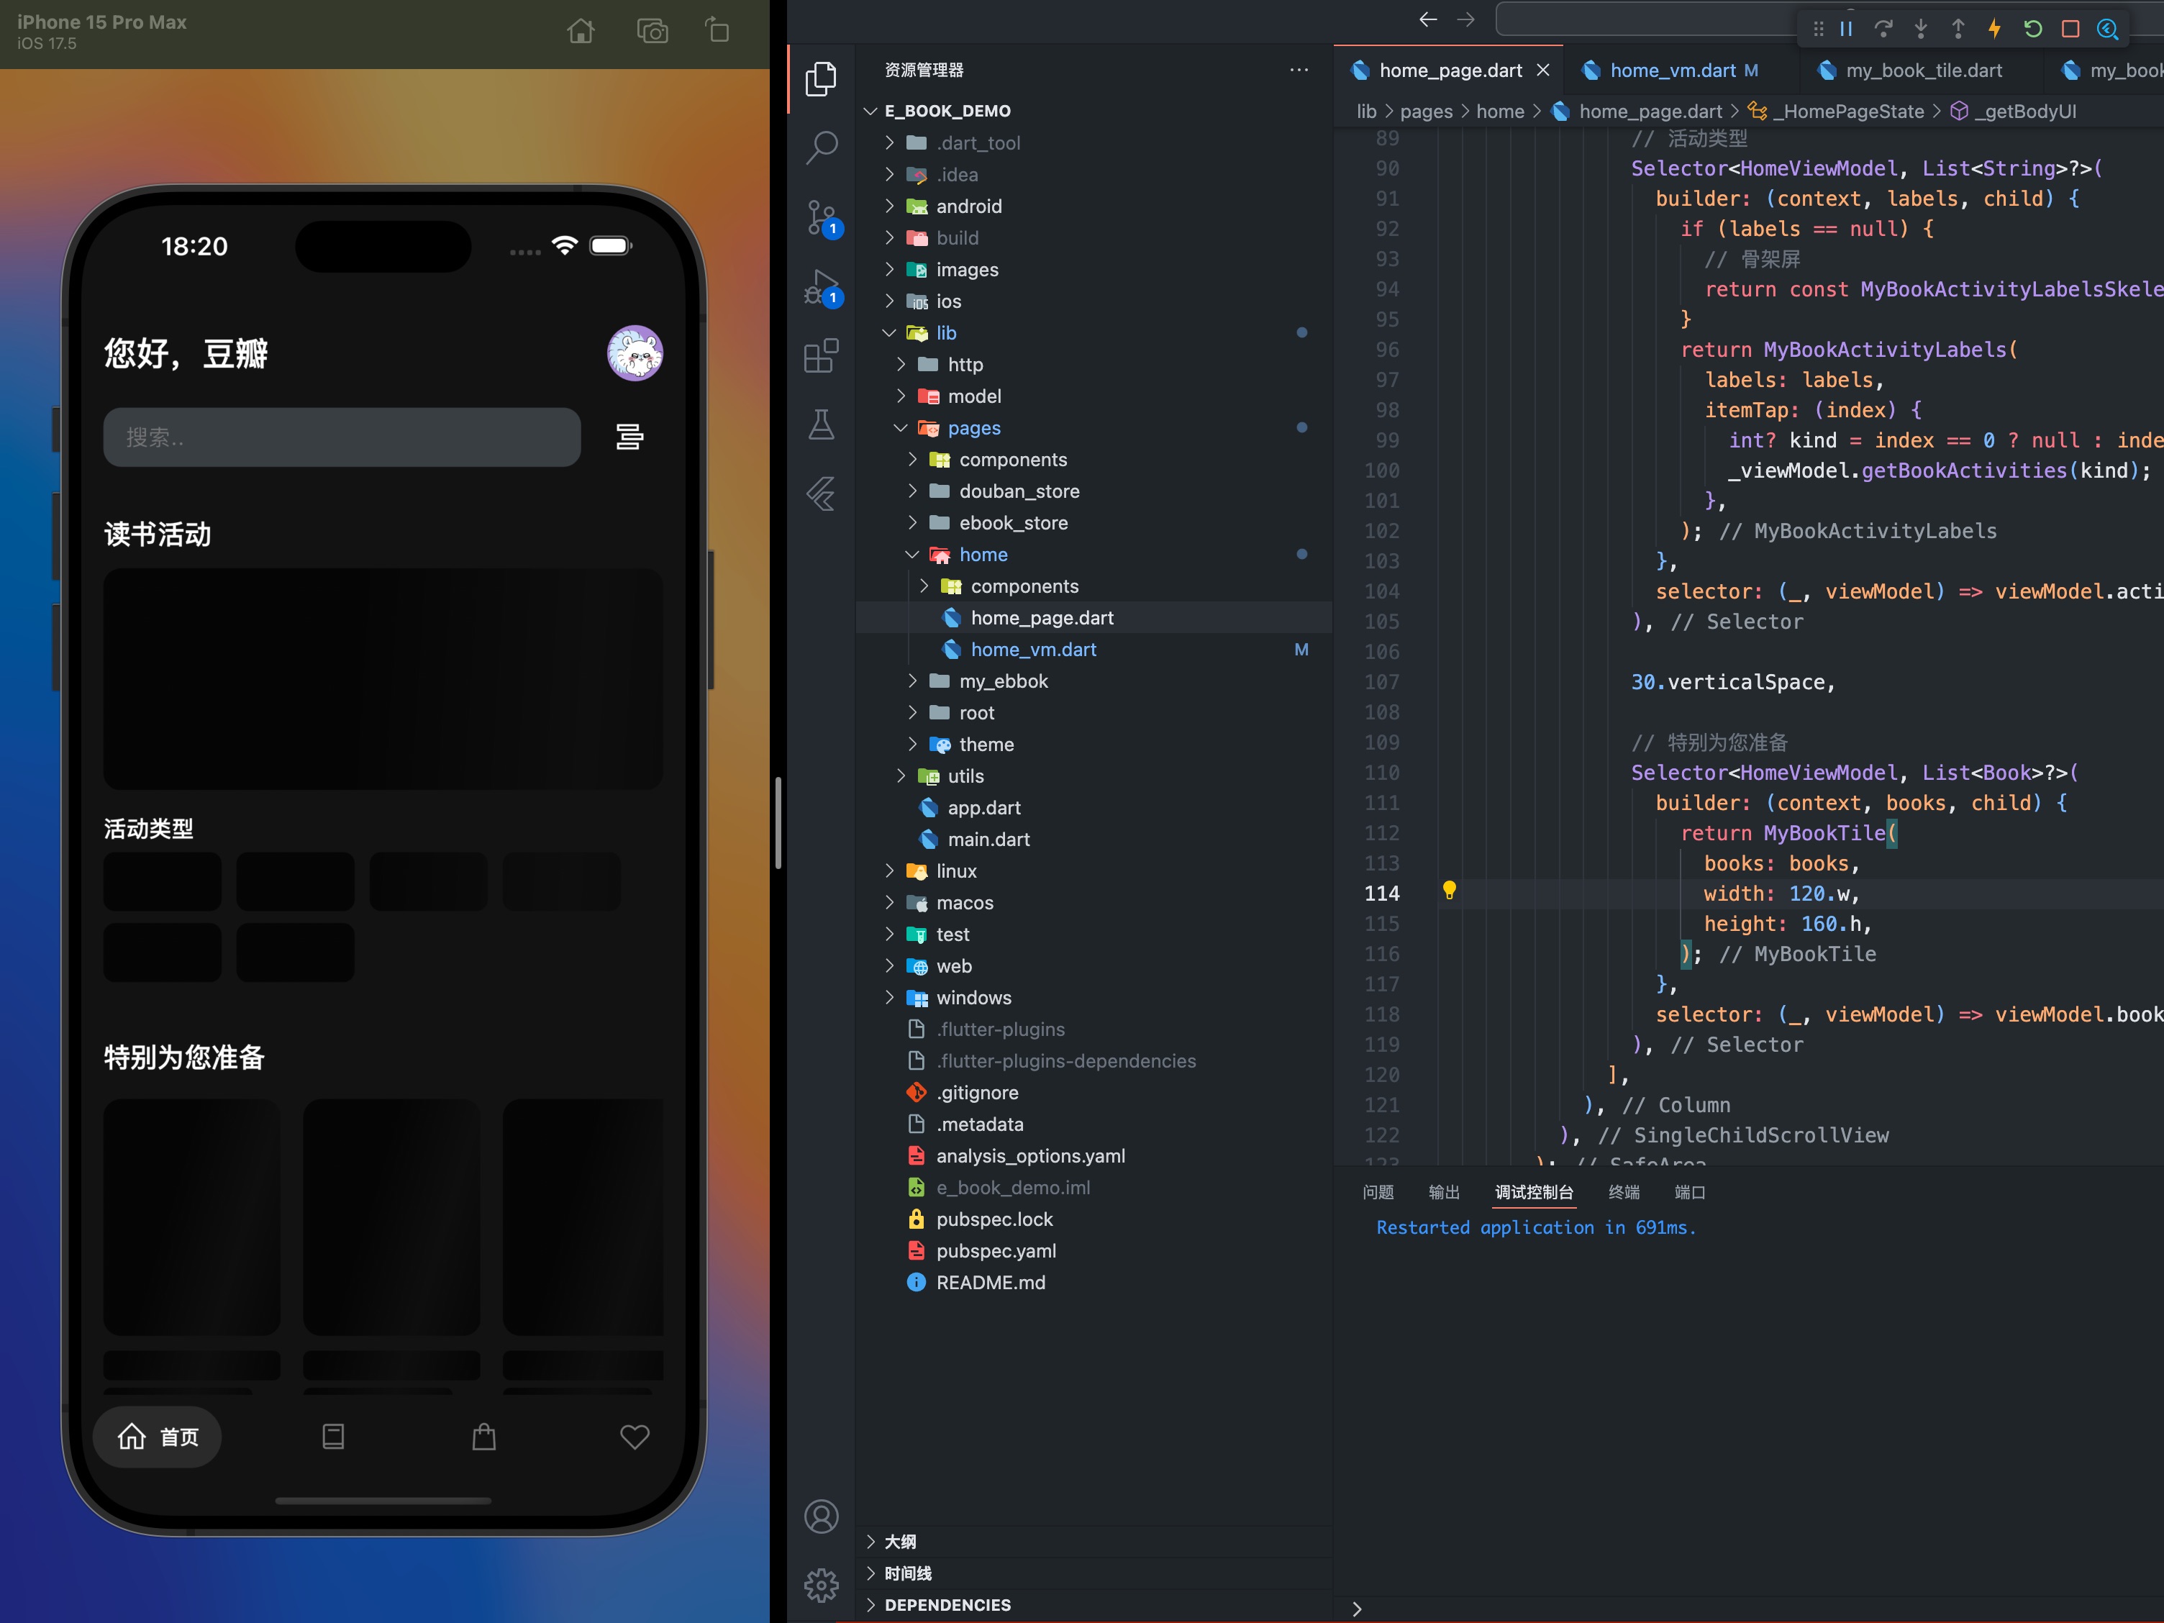The height and width of the screenshot is (1623, 2164).
Task: Open the 终端 terminal panel tab
Action: click(1624, 1193)
